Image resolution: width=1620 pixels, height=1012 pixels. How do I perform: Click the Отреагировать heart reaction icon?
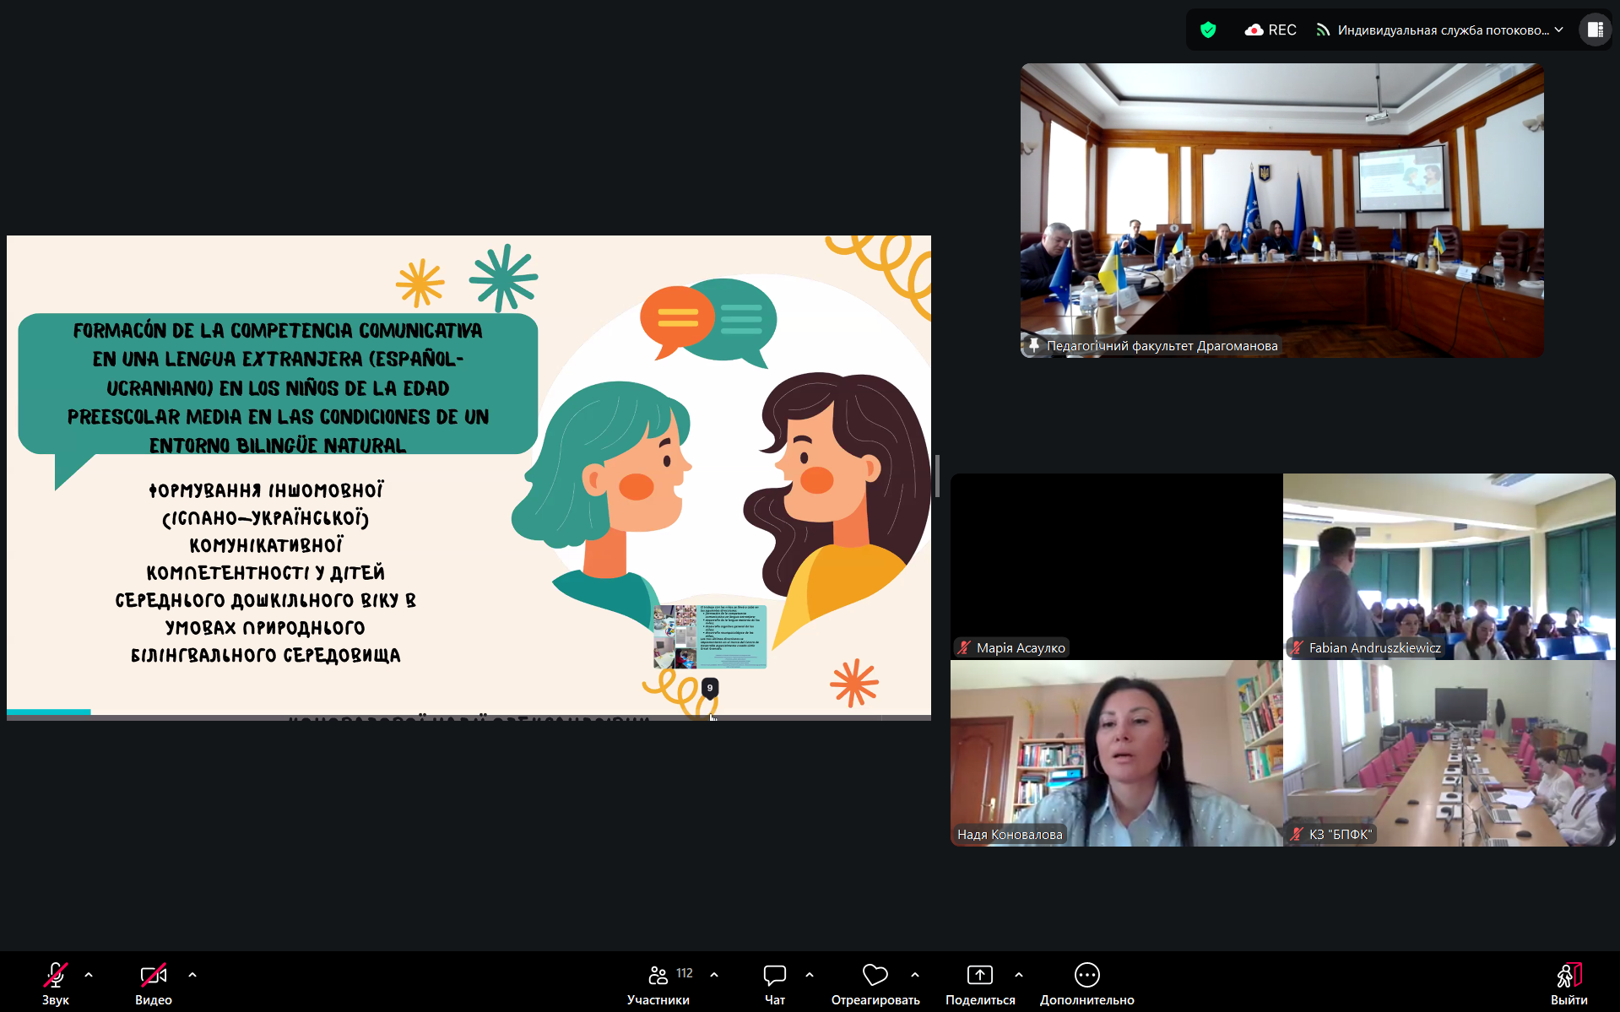pyautogui.click(x=875, y=976)
